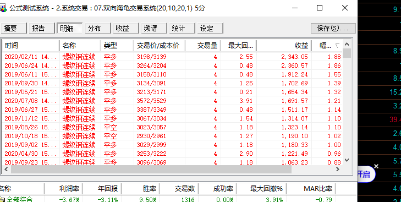
Task: Click the 保存(S)... button
Action: pyautogui.click(x=333, y=28)
